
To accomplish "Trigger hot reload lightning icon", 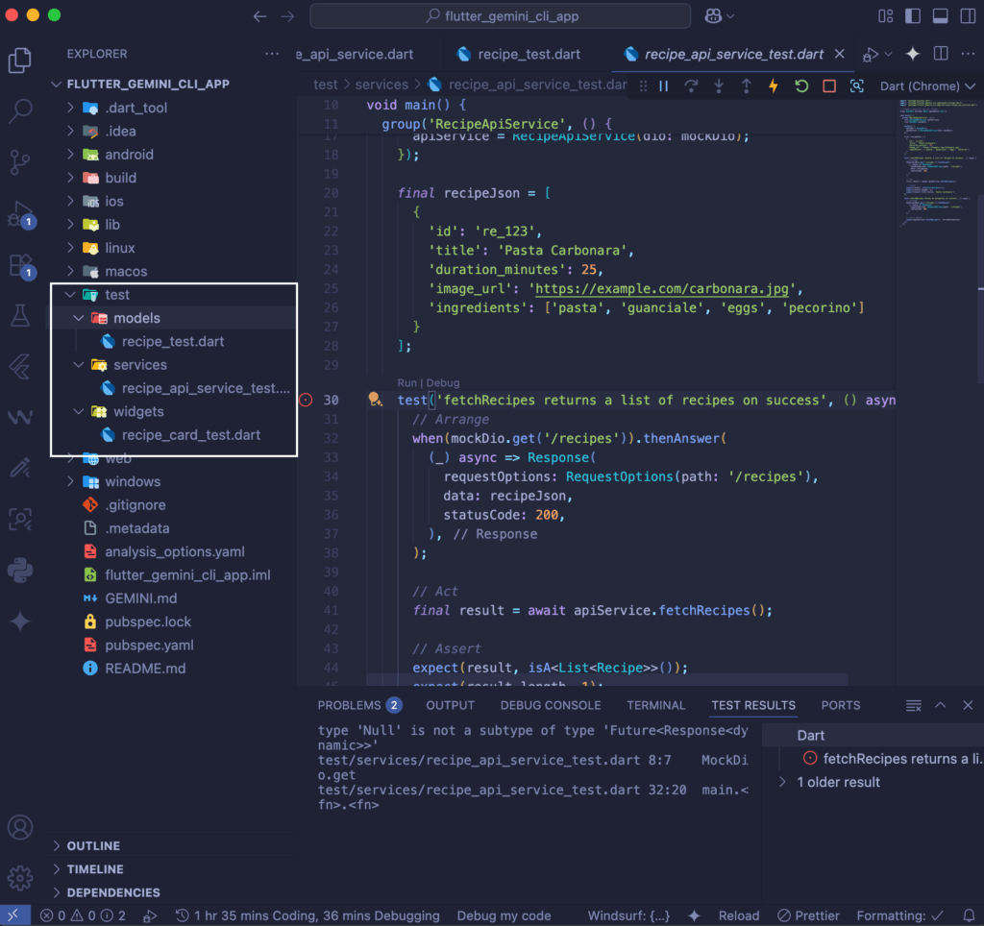I will click(774, 85).
